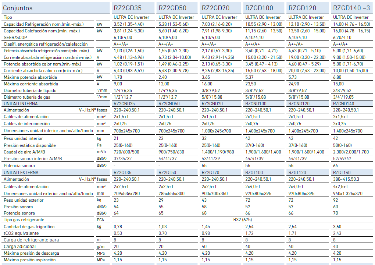Select the 380~415,50,3 power supply value
Image resolution: width=375 pixels, height=265 pixels.
click(346, 179)
